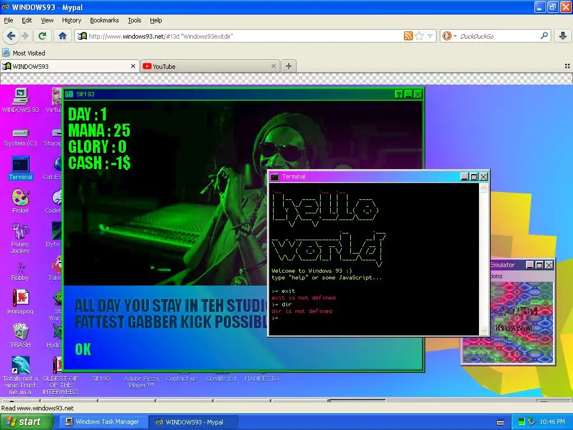The width and height of the screenshot is (573, 430).
Task: Open the View menu
Action: click(x=47, y=20)
